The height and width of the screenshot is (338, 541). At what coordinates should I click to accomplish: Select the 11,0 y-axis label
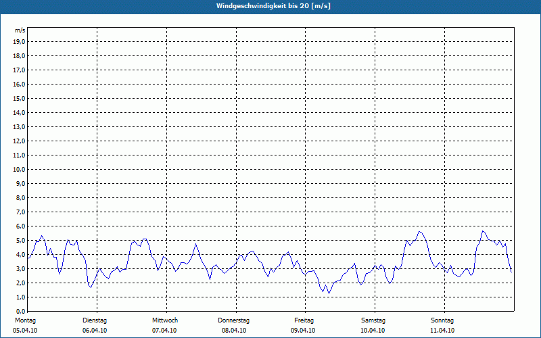pyautogui.click(x=19, y=155)
